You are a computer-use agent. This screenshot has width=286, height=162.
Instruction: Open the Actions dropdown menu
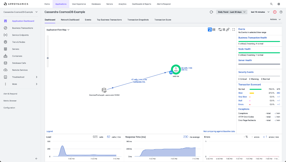[x=275, y=19]
